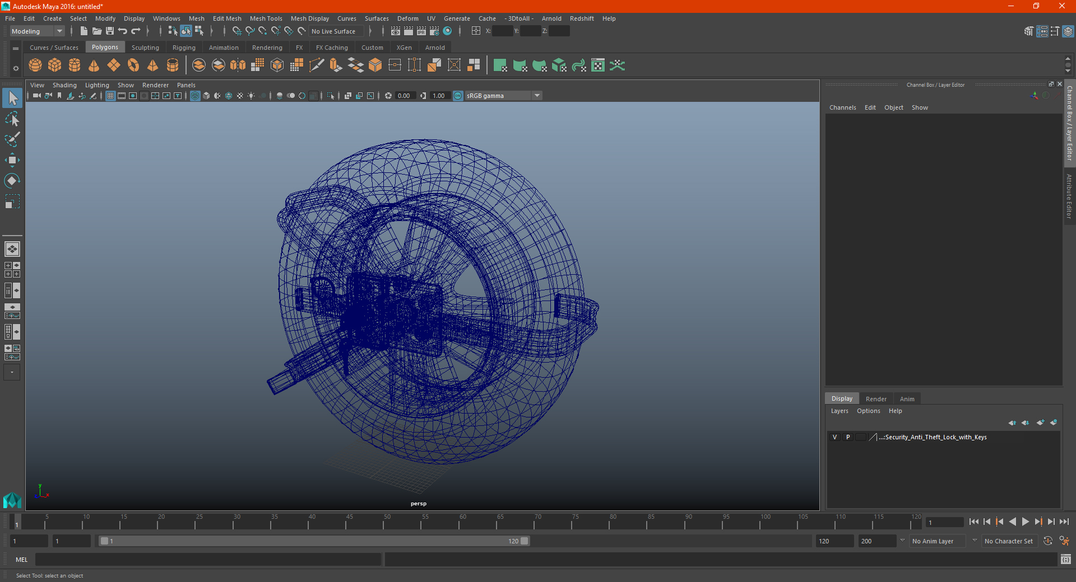The width and height of the screenshot is (1076, 582).
Task: Toggle playback P box of the layer
Action: coord(848,437)
